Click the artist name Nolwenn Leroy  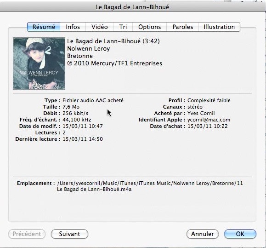(x=89, y=49)
